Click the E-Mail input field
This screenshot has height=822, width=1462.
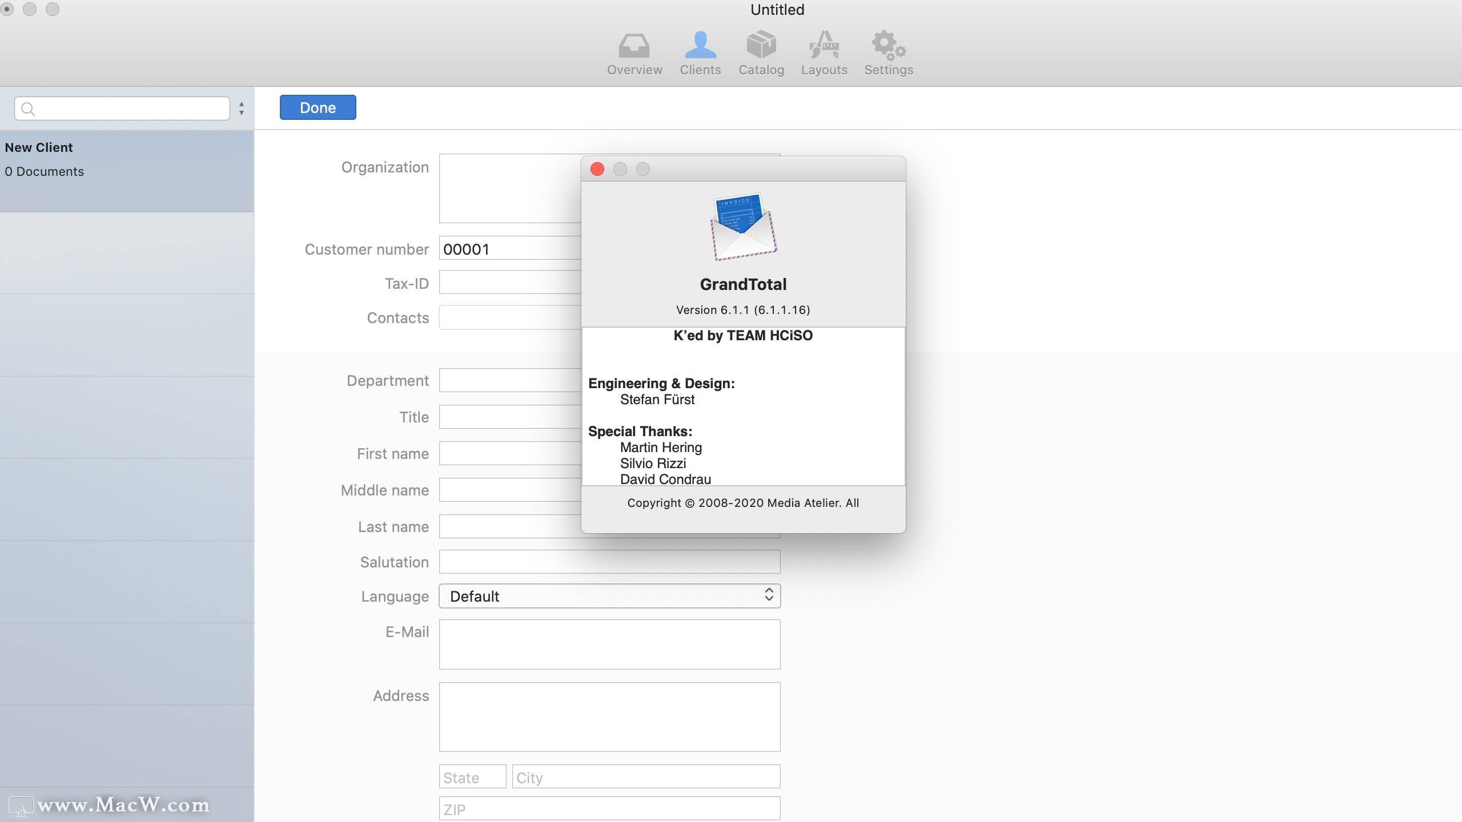point(609,644)
